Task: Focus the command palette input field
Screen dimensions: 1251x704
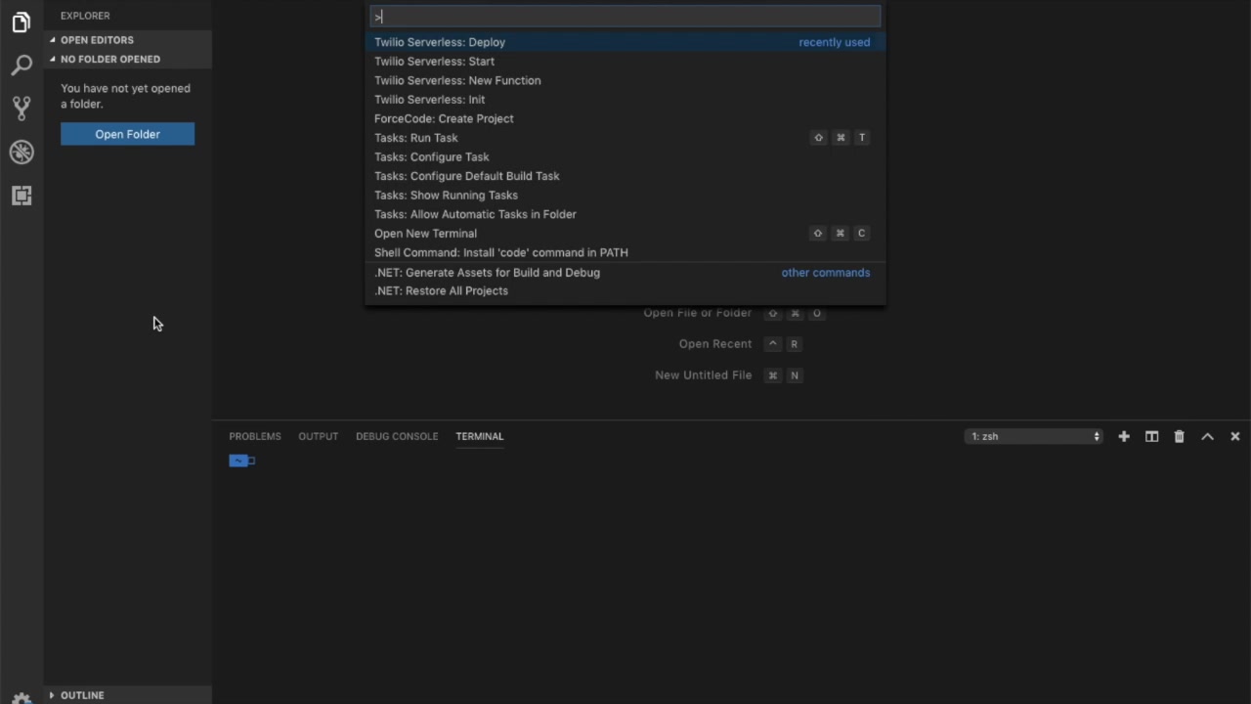Action: pos(625,17)
